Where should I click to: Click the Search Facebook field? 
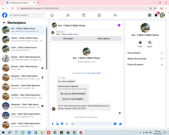pos(27,15)
